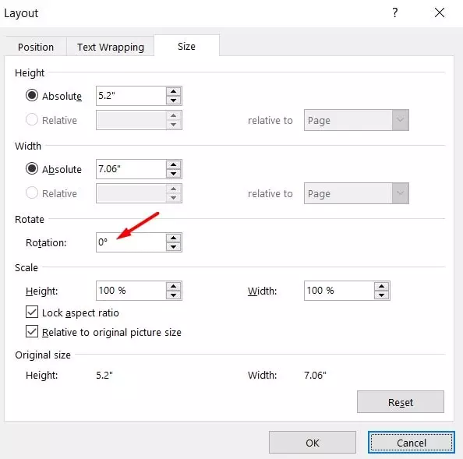Decrease scale width percentage down arrow
The image size is (463, 459).
tap(381, 295)
